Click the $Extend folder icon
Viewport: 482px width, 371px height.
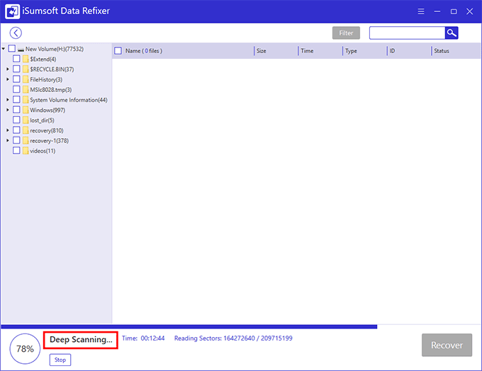[26, 59]
